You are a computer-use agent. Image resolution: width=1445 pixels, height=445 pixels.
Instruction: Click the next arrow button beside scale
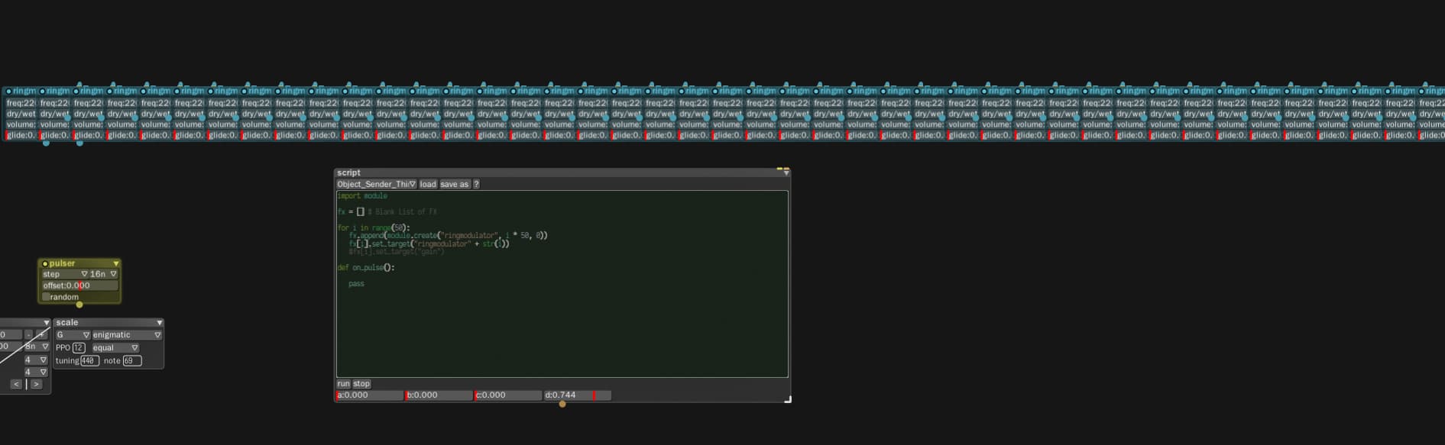point(36,384)
